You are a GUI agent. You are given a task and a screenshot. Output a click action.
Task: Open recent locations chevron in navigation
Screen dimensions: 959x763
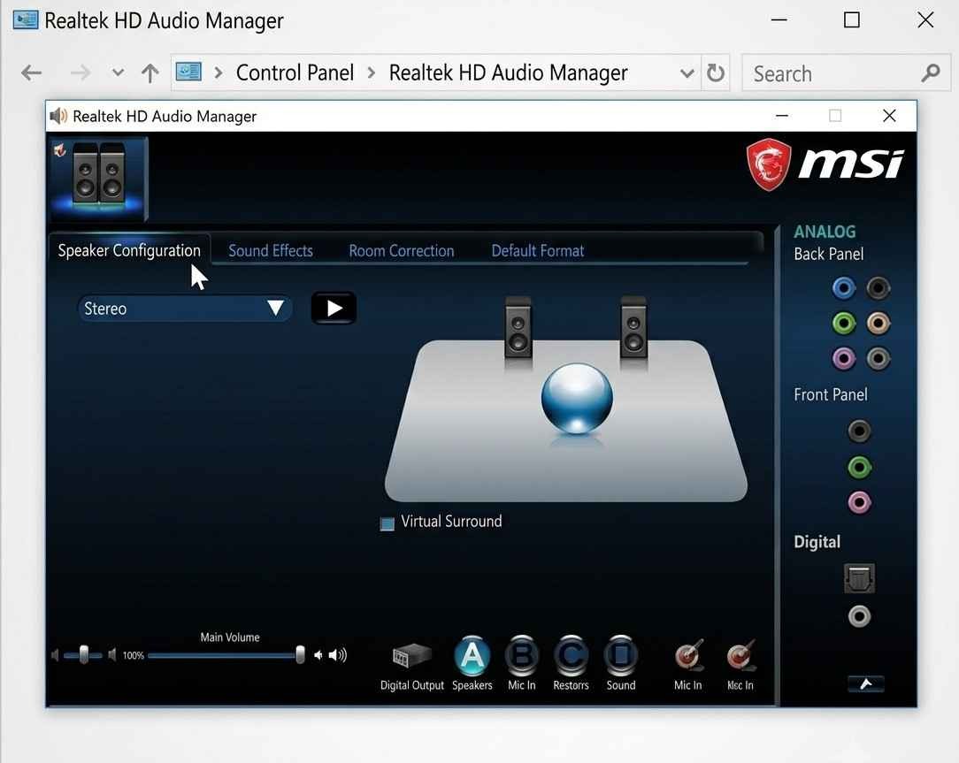click(118, 72)
